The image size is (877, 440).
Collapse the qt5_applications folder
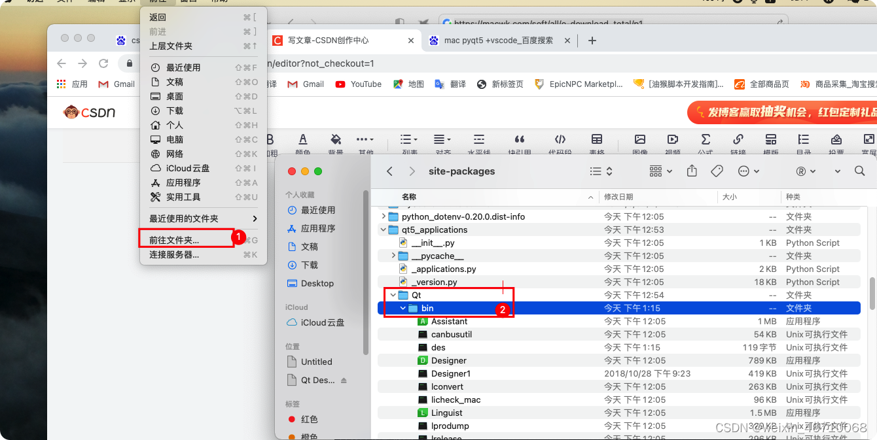pos(383,229)
